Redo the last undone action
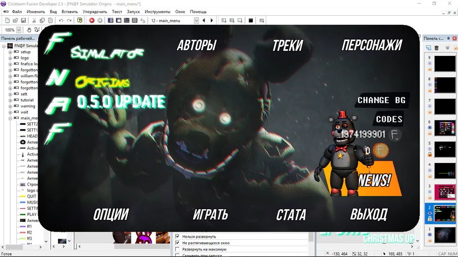 (x=69, y=20)
